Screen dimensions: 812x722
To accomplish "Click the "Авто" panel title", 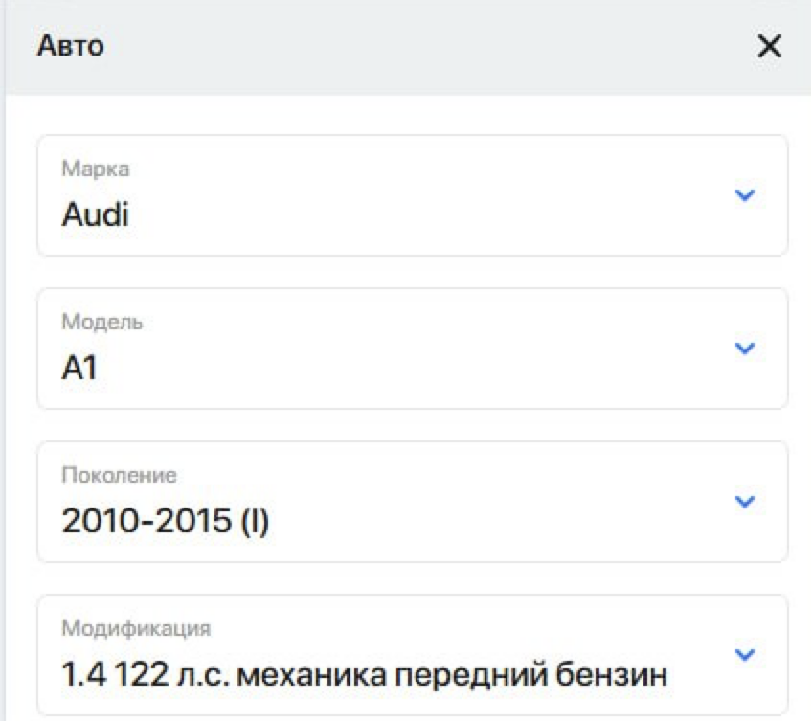I will (x=70, y=46).
